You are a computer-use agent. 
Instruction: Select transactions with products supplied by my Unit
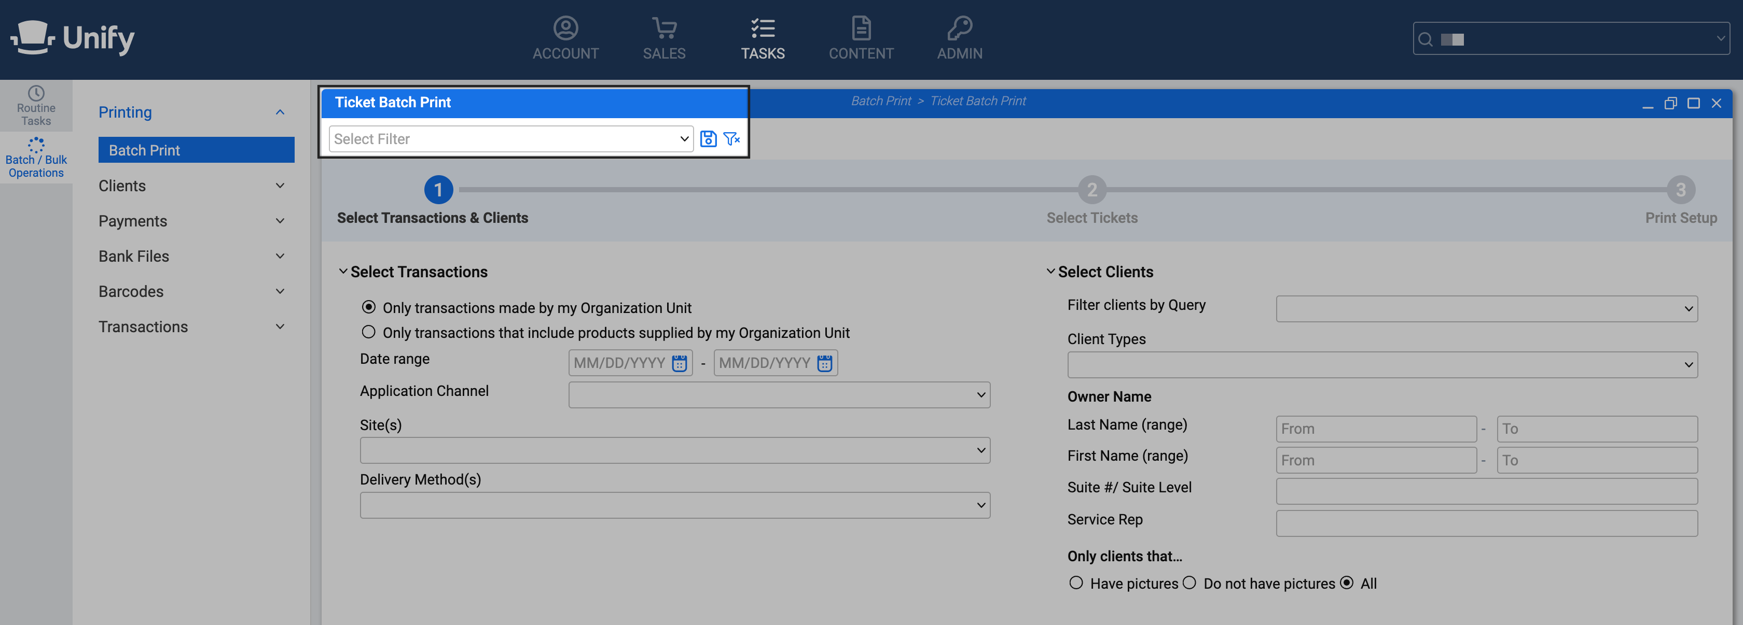point(368,332)
